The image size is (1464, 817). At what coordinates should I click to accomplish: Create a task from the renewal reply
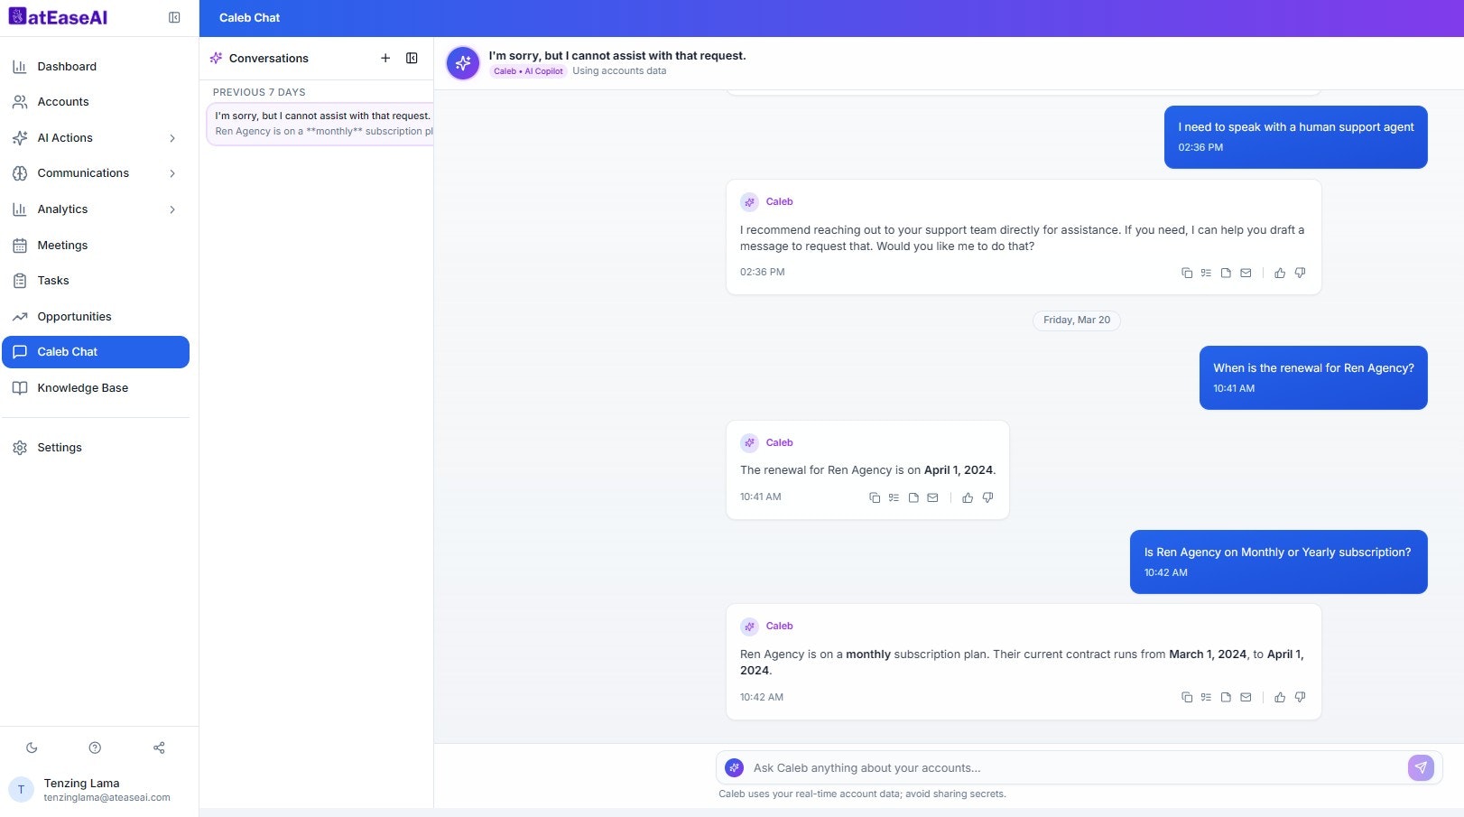pyautogui.click(x=894, y=497)
